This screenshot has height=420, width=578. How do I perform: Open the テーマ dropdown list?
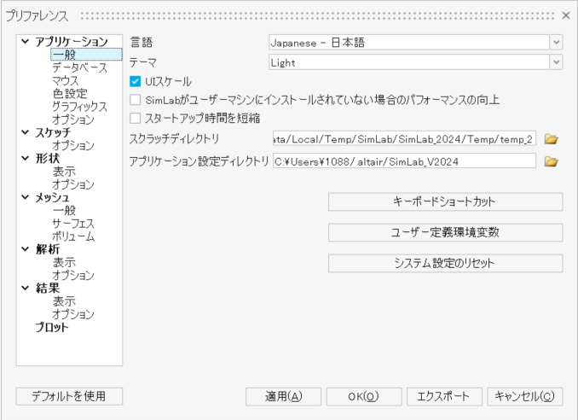coord(556,62)
